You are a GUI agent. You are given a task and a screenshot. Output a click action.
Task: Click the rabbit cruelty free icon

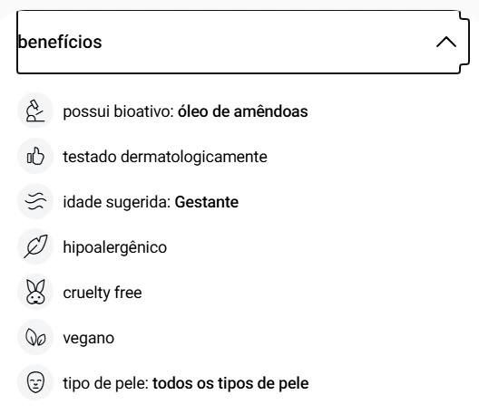[35, 292]
